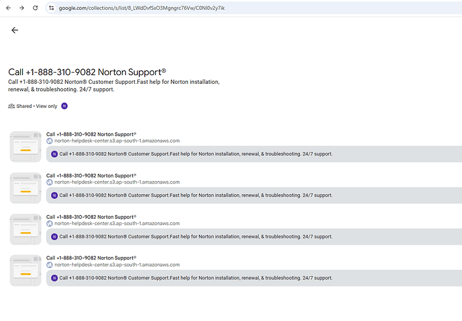Open the first Norton Support item title

91,134
